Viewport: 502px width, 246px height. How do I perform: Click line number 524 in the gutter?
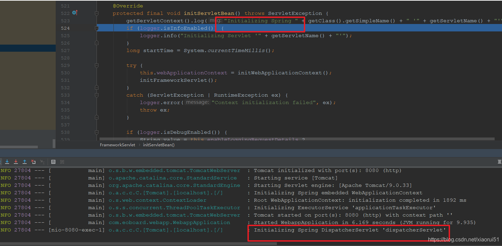point(65,28)
